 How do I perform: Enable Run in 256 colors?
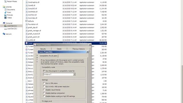point(44,83)
